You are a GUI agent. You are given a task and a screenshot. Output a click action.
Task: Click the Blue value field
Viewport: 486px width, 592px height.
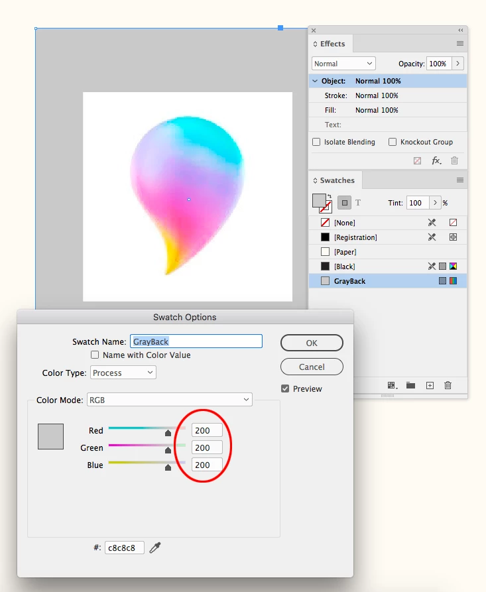coord(207,465)
